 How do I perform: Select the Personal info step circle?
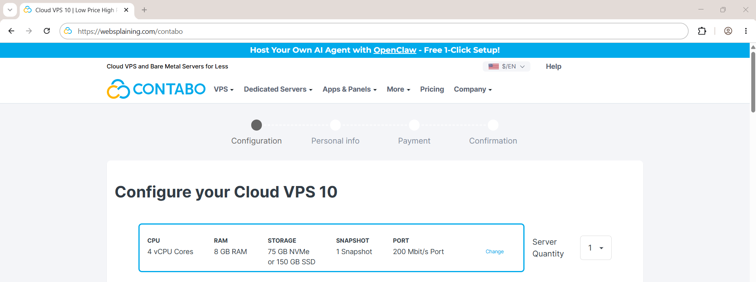coord(335,125)
